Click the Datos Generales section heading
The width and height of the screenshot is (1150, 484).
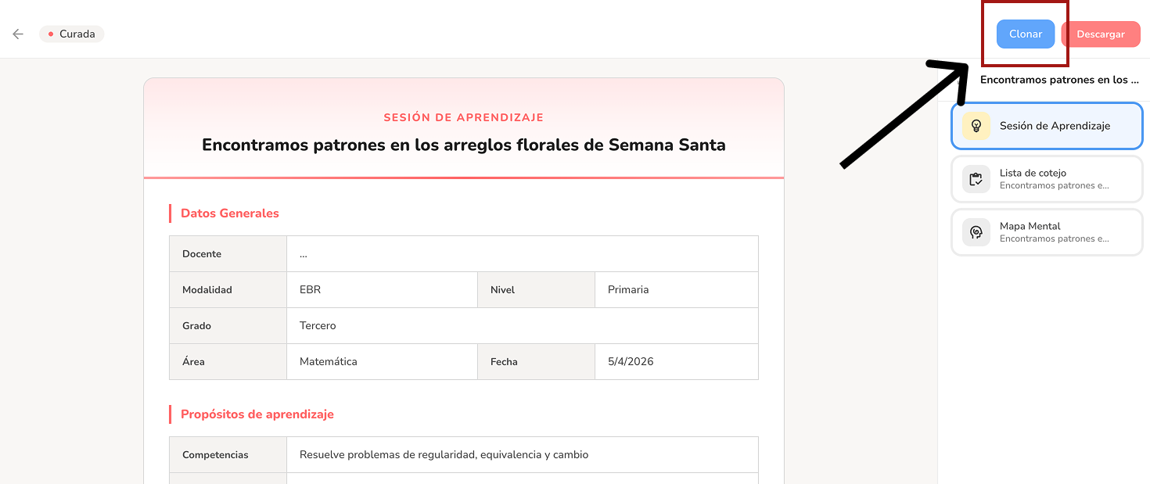click(x=229, y=213)
